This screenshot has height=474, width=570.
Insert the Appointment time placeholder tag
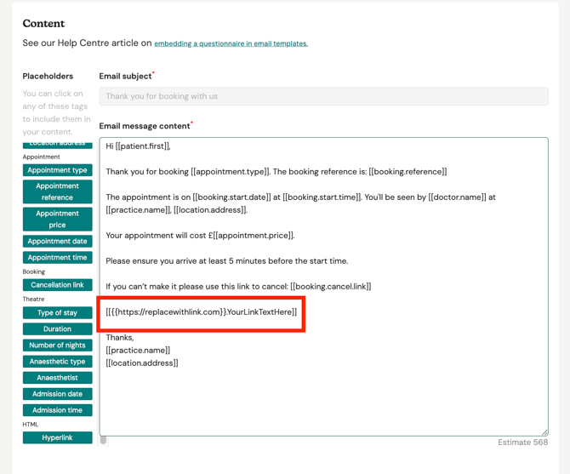point(57,258)
